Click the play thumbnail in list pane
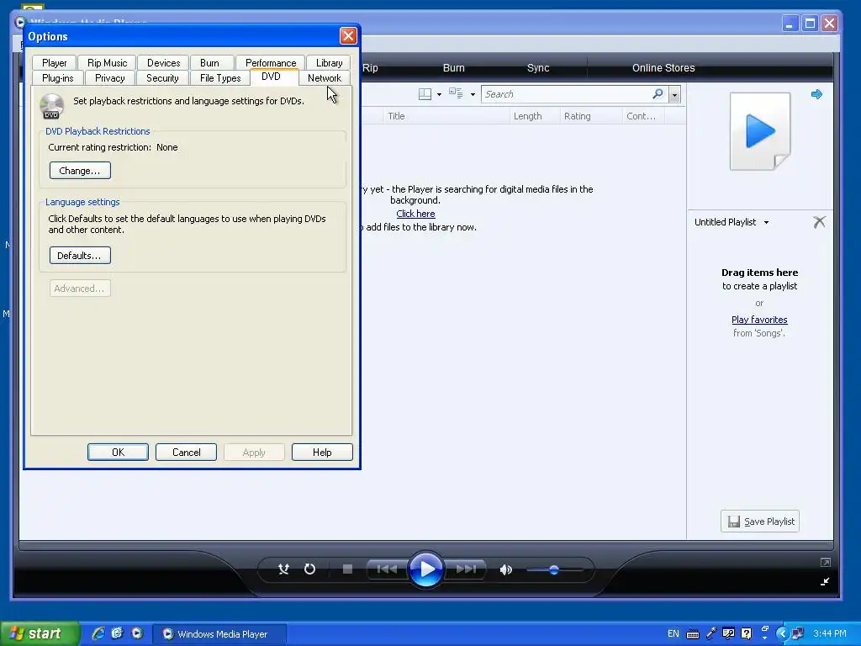Viewport: 861px width, 646px height. [760, 131]
